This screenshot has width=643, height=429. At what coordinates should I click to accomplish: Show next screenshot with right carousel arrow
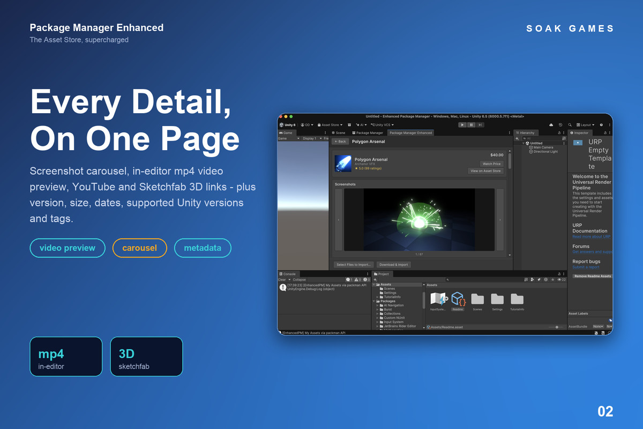click(x=500, y=220)
